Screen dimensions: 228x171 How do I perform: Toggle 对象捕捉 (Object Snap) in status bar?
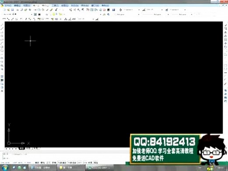click(62, 163)
